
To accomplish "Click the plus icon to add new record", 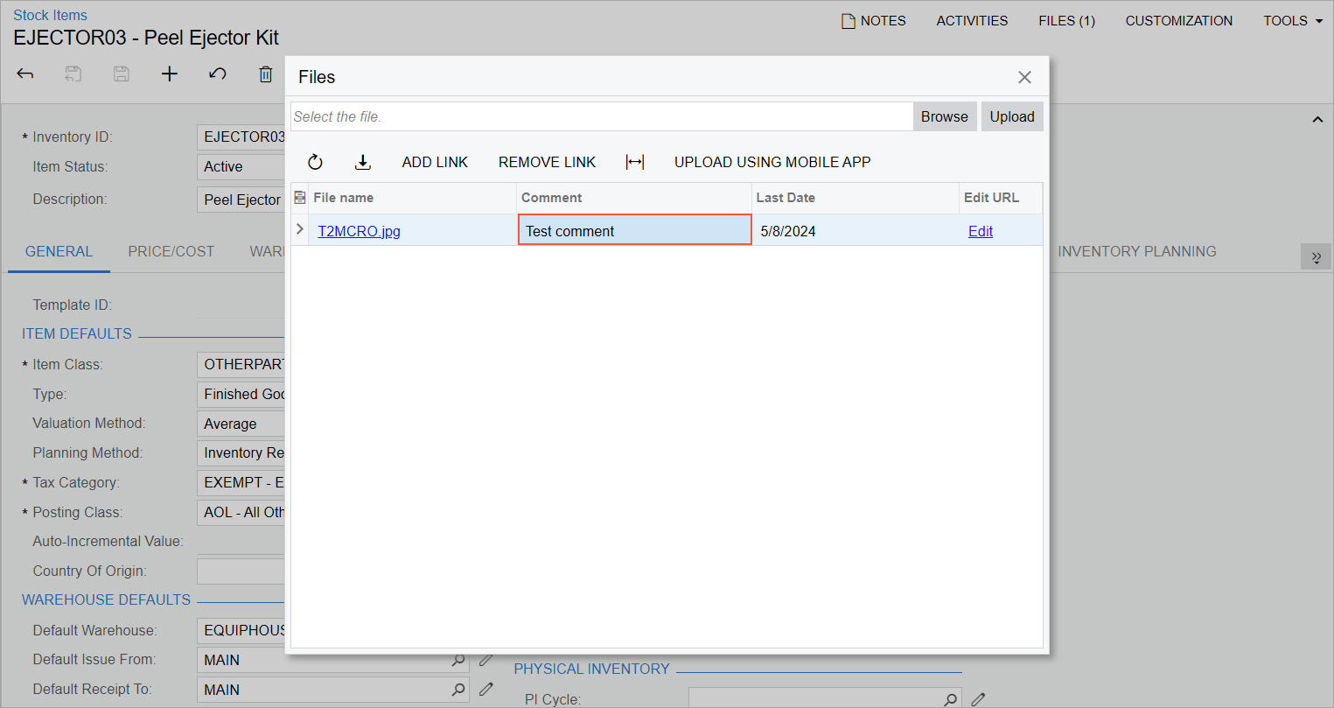I will click(170, 74).
